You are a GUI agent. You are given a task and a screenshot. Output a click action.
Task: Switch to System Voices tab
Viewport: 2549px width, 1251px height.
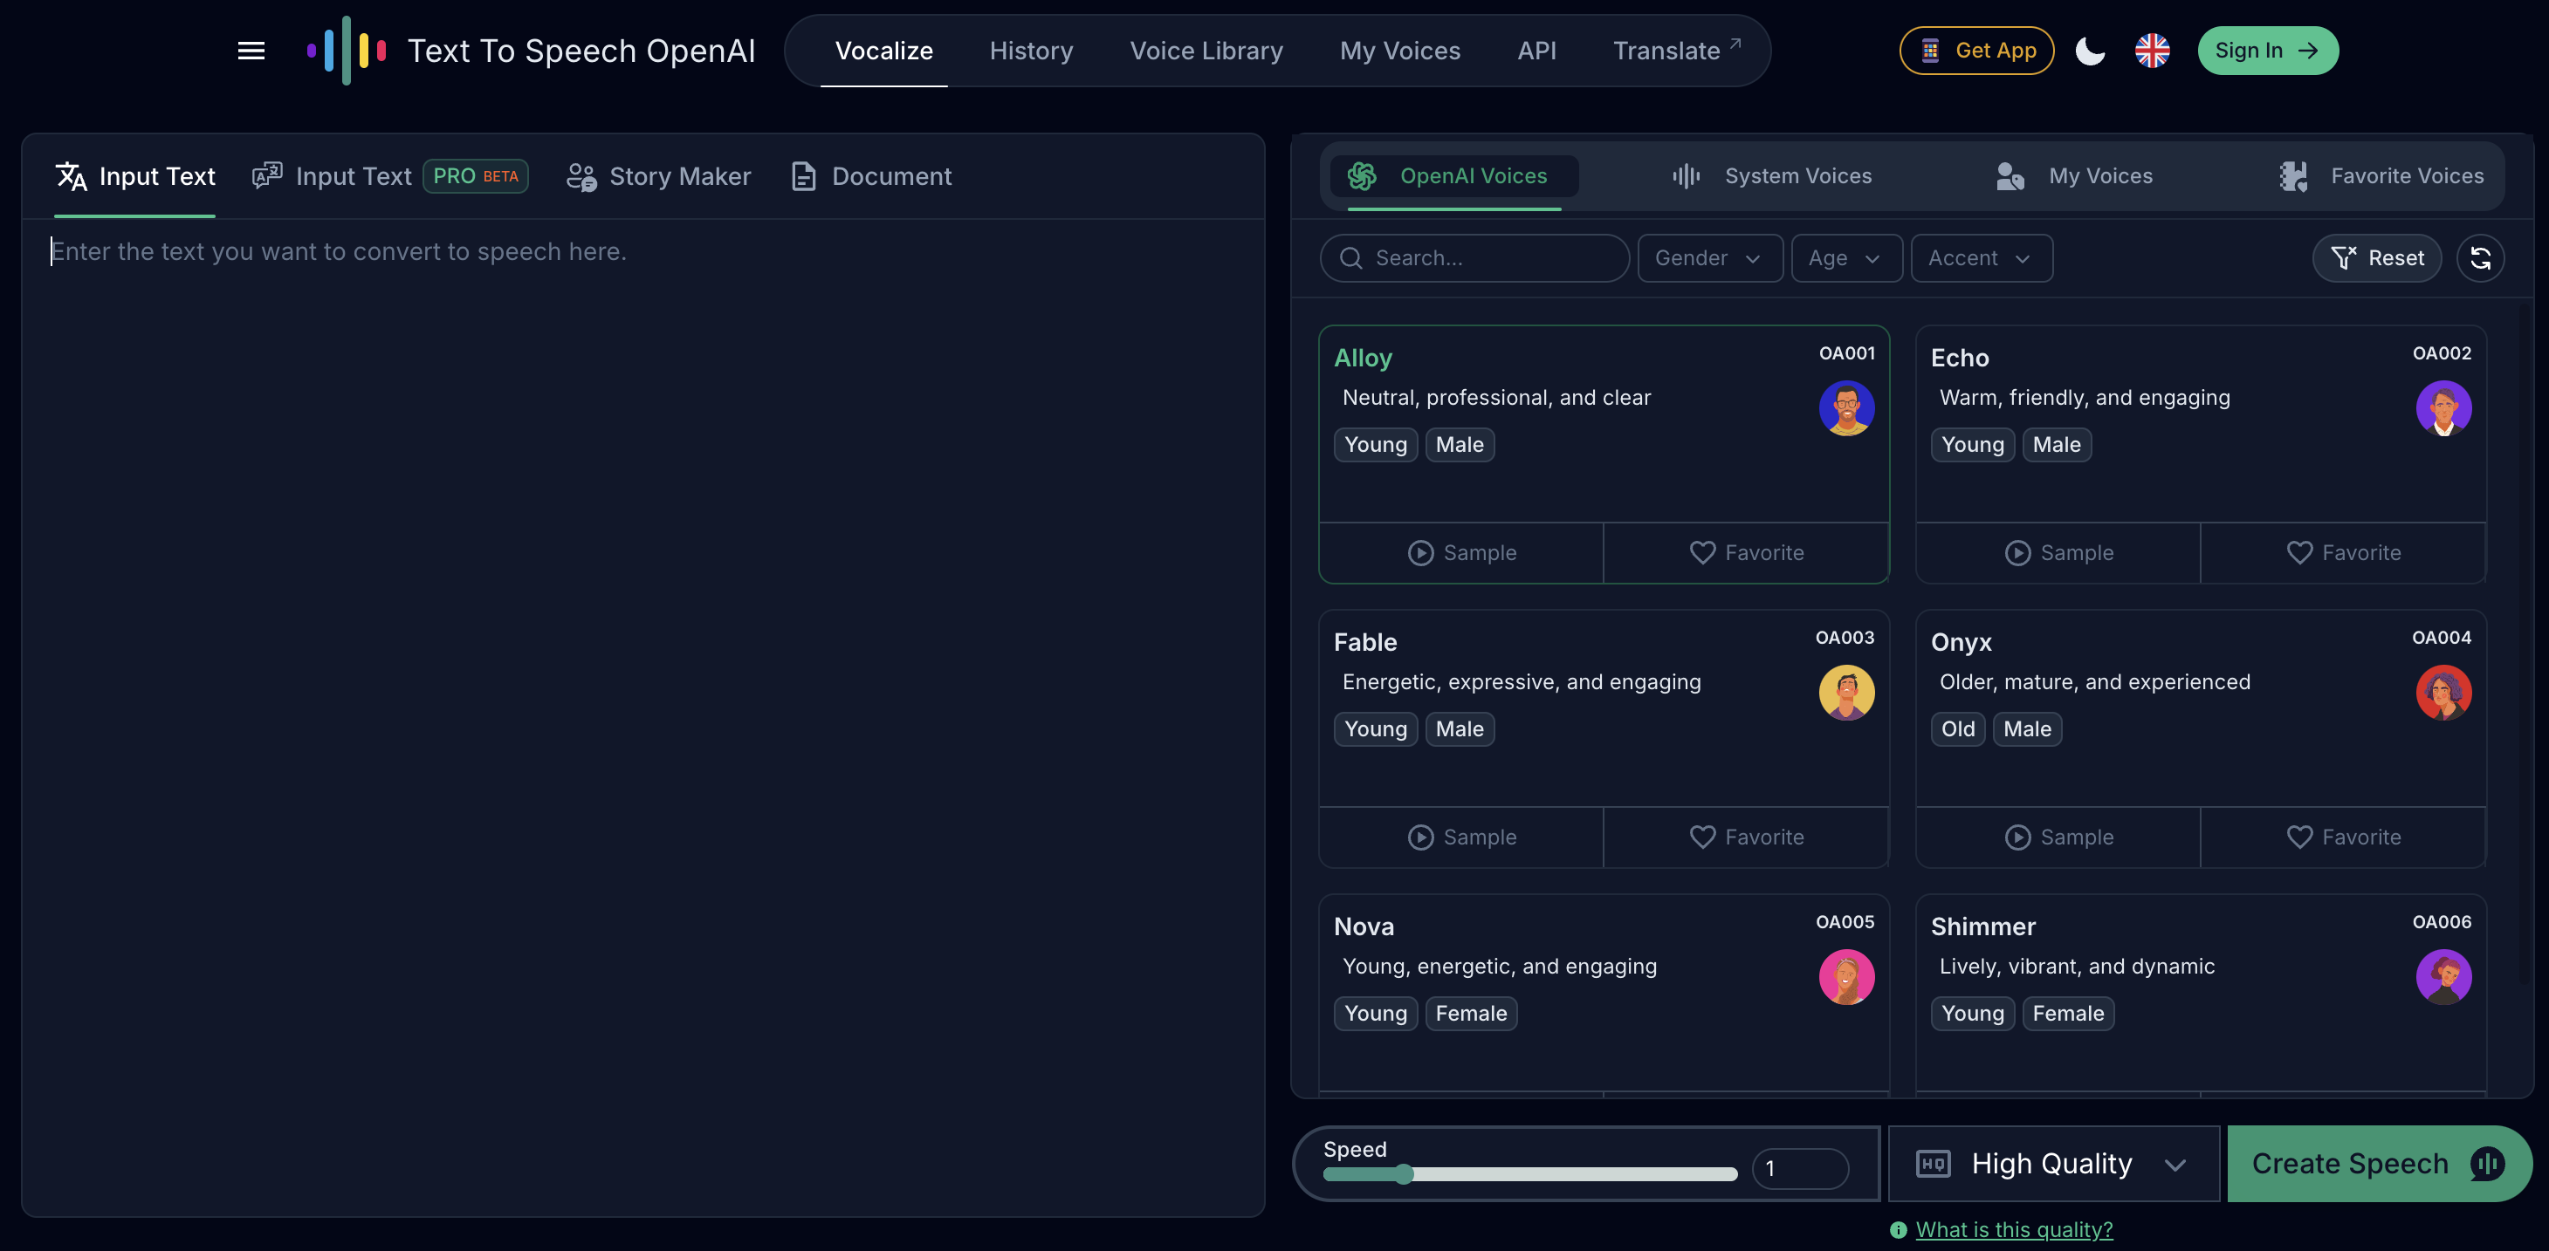pos(1771,176)
